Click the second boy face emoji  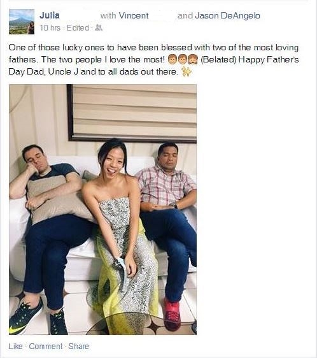pos(182,60)
